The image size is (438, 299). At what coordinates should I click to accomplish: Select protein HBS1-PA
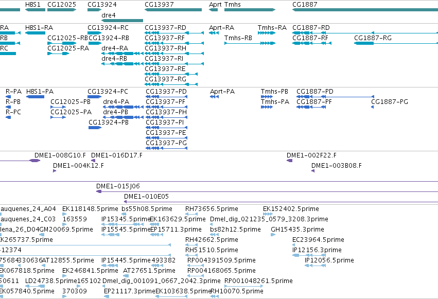point(35,97)
